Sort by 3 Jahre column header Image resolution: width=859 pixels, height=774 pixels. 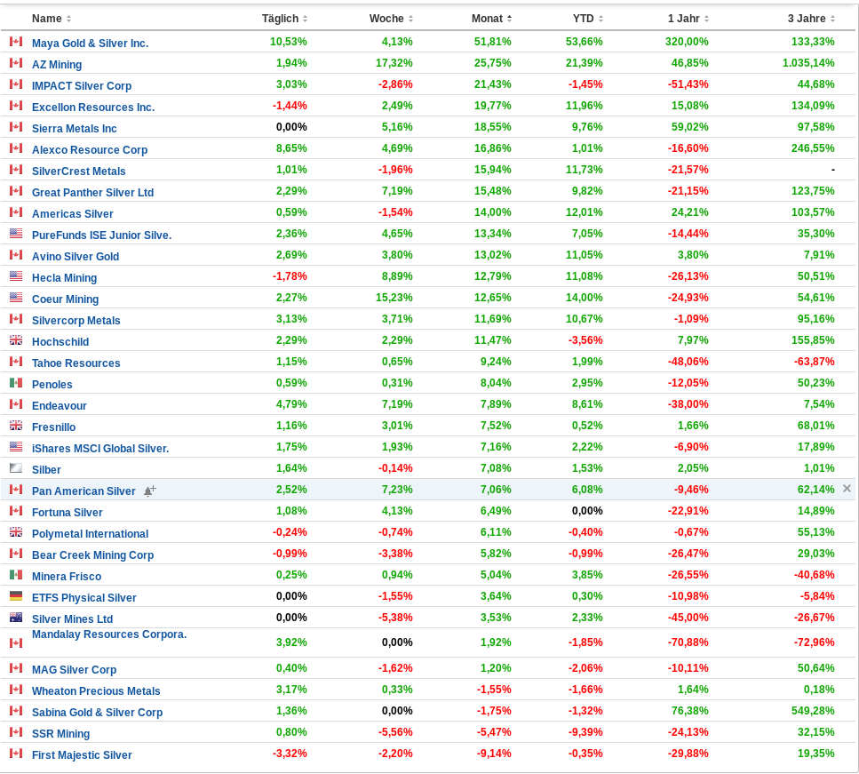tap(811, 19)
